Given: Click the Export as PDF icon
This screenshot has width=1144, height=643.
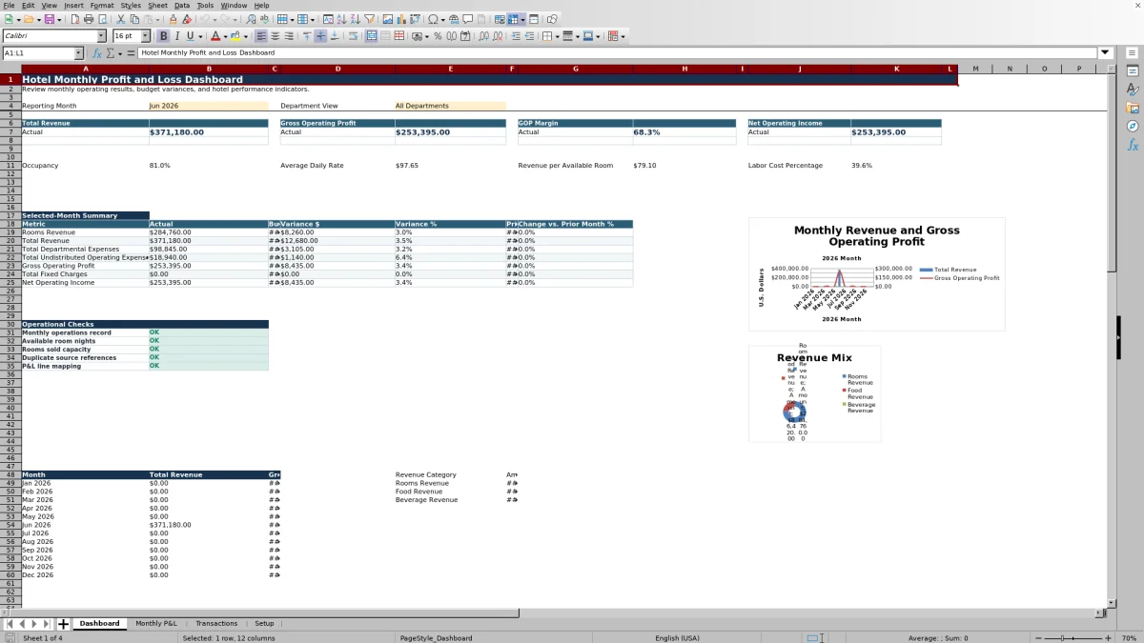Looking at the screenshot, I should (75, 19).
